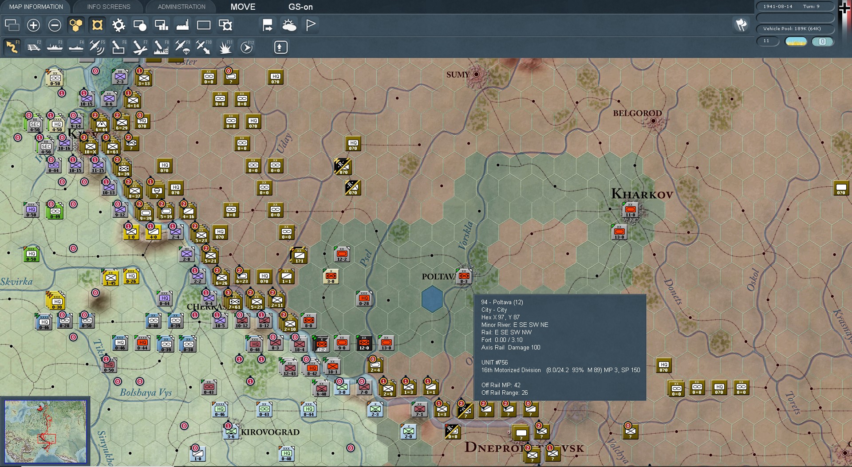This screenshot has height=467, width=852.
Task: Click the up-arrow box icon
Action: pos(280,47)
